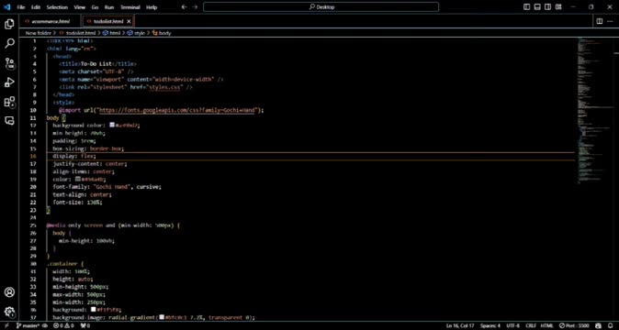Close the todolist.html tab
Viewport: 619px width, 330px height.
coord(129,21)
